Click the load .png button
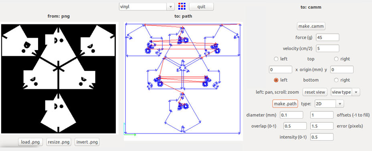This screenshot has width=372, height=151. click(30, 142)
